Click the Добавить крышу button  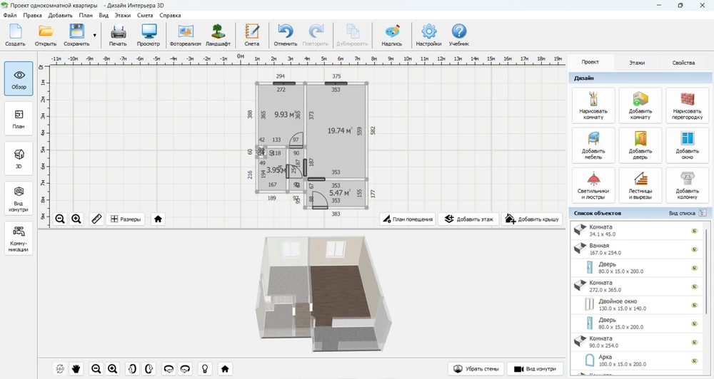pos(532,219)
